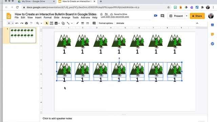
Task: Open Google account avatar
Action: 211,16
